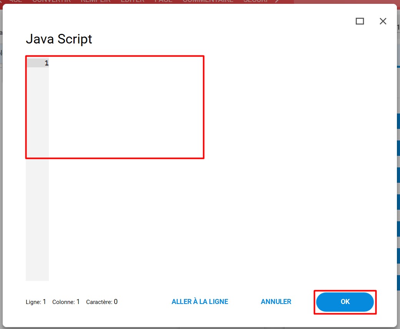Close the Java Script dialog
The height and width of the screenshot is (329, 400).
click(383, 21)
